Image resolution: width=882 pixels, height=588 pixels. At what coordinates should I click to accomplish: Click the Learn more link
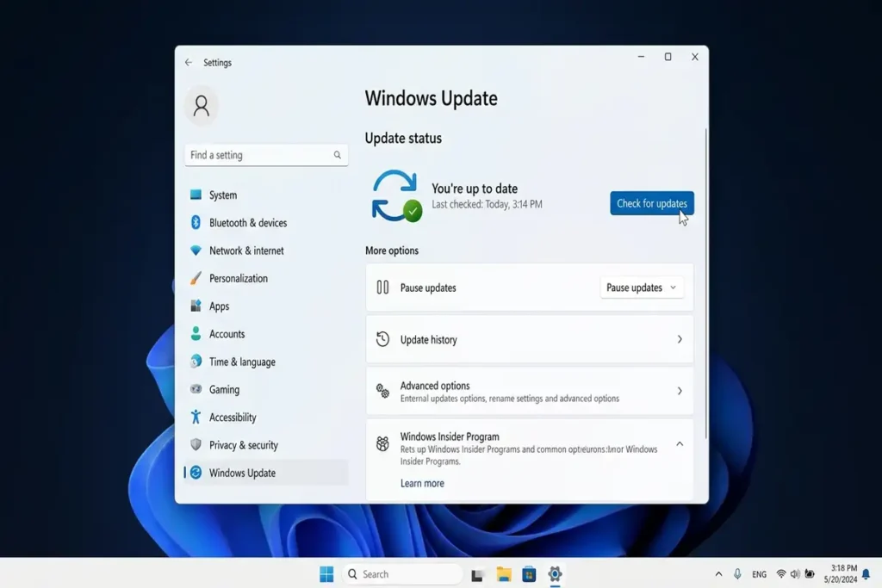[x=422, y=483]
